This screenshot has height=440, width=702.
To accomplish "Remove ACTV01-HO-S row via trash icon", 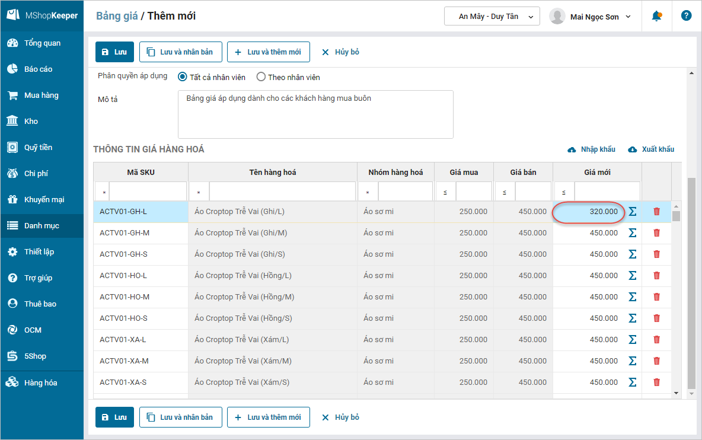I will (656, 318).
